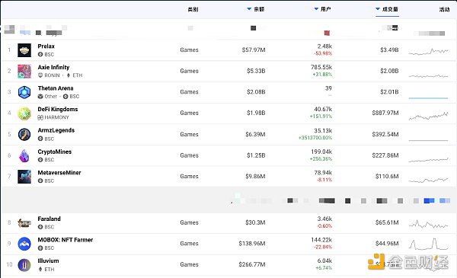The height and width of the screenshot is (278, 457).
Task: Open the CryptoMines dapp link
Action: (55, 152)
